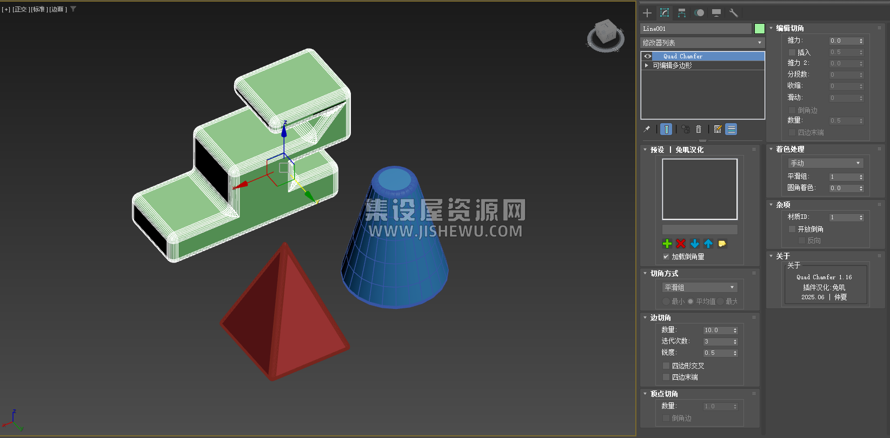Image resolution: width=890 pixels, height=438 pixels.
Task: Open the Create panel plus icon
Action: 647,13
